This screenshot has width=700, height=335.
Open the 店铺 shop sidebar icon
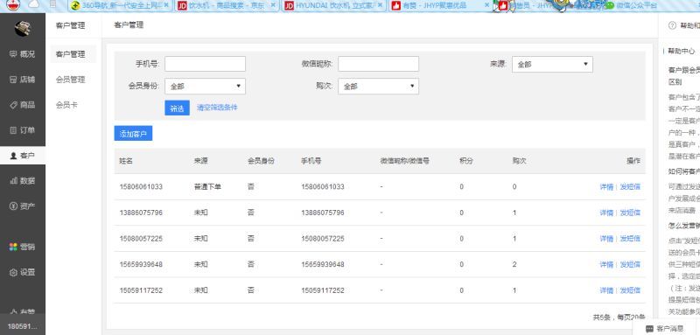(13, 80)
